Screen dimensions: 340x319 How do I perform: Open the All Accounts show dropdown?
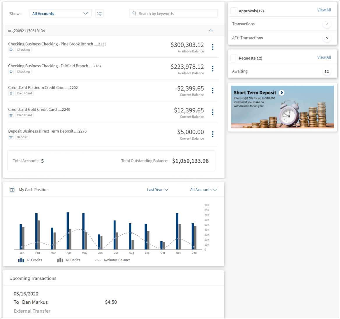tap(60, 13)
